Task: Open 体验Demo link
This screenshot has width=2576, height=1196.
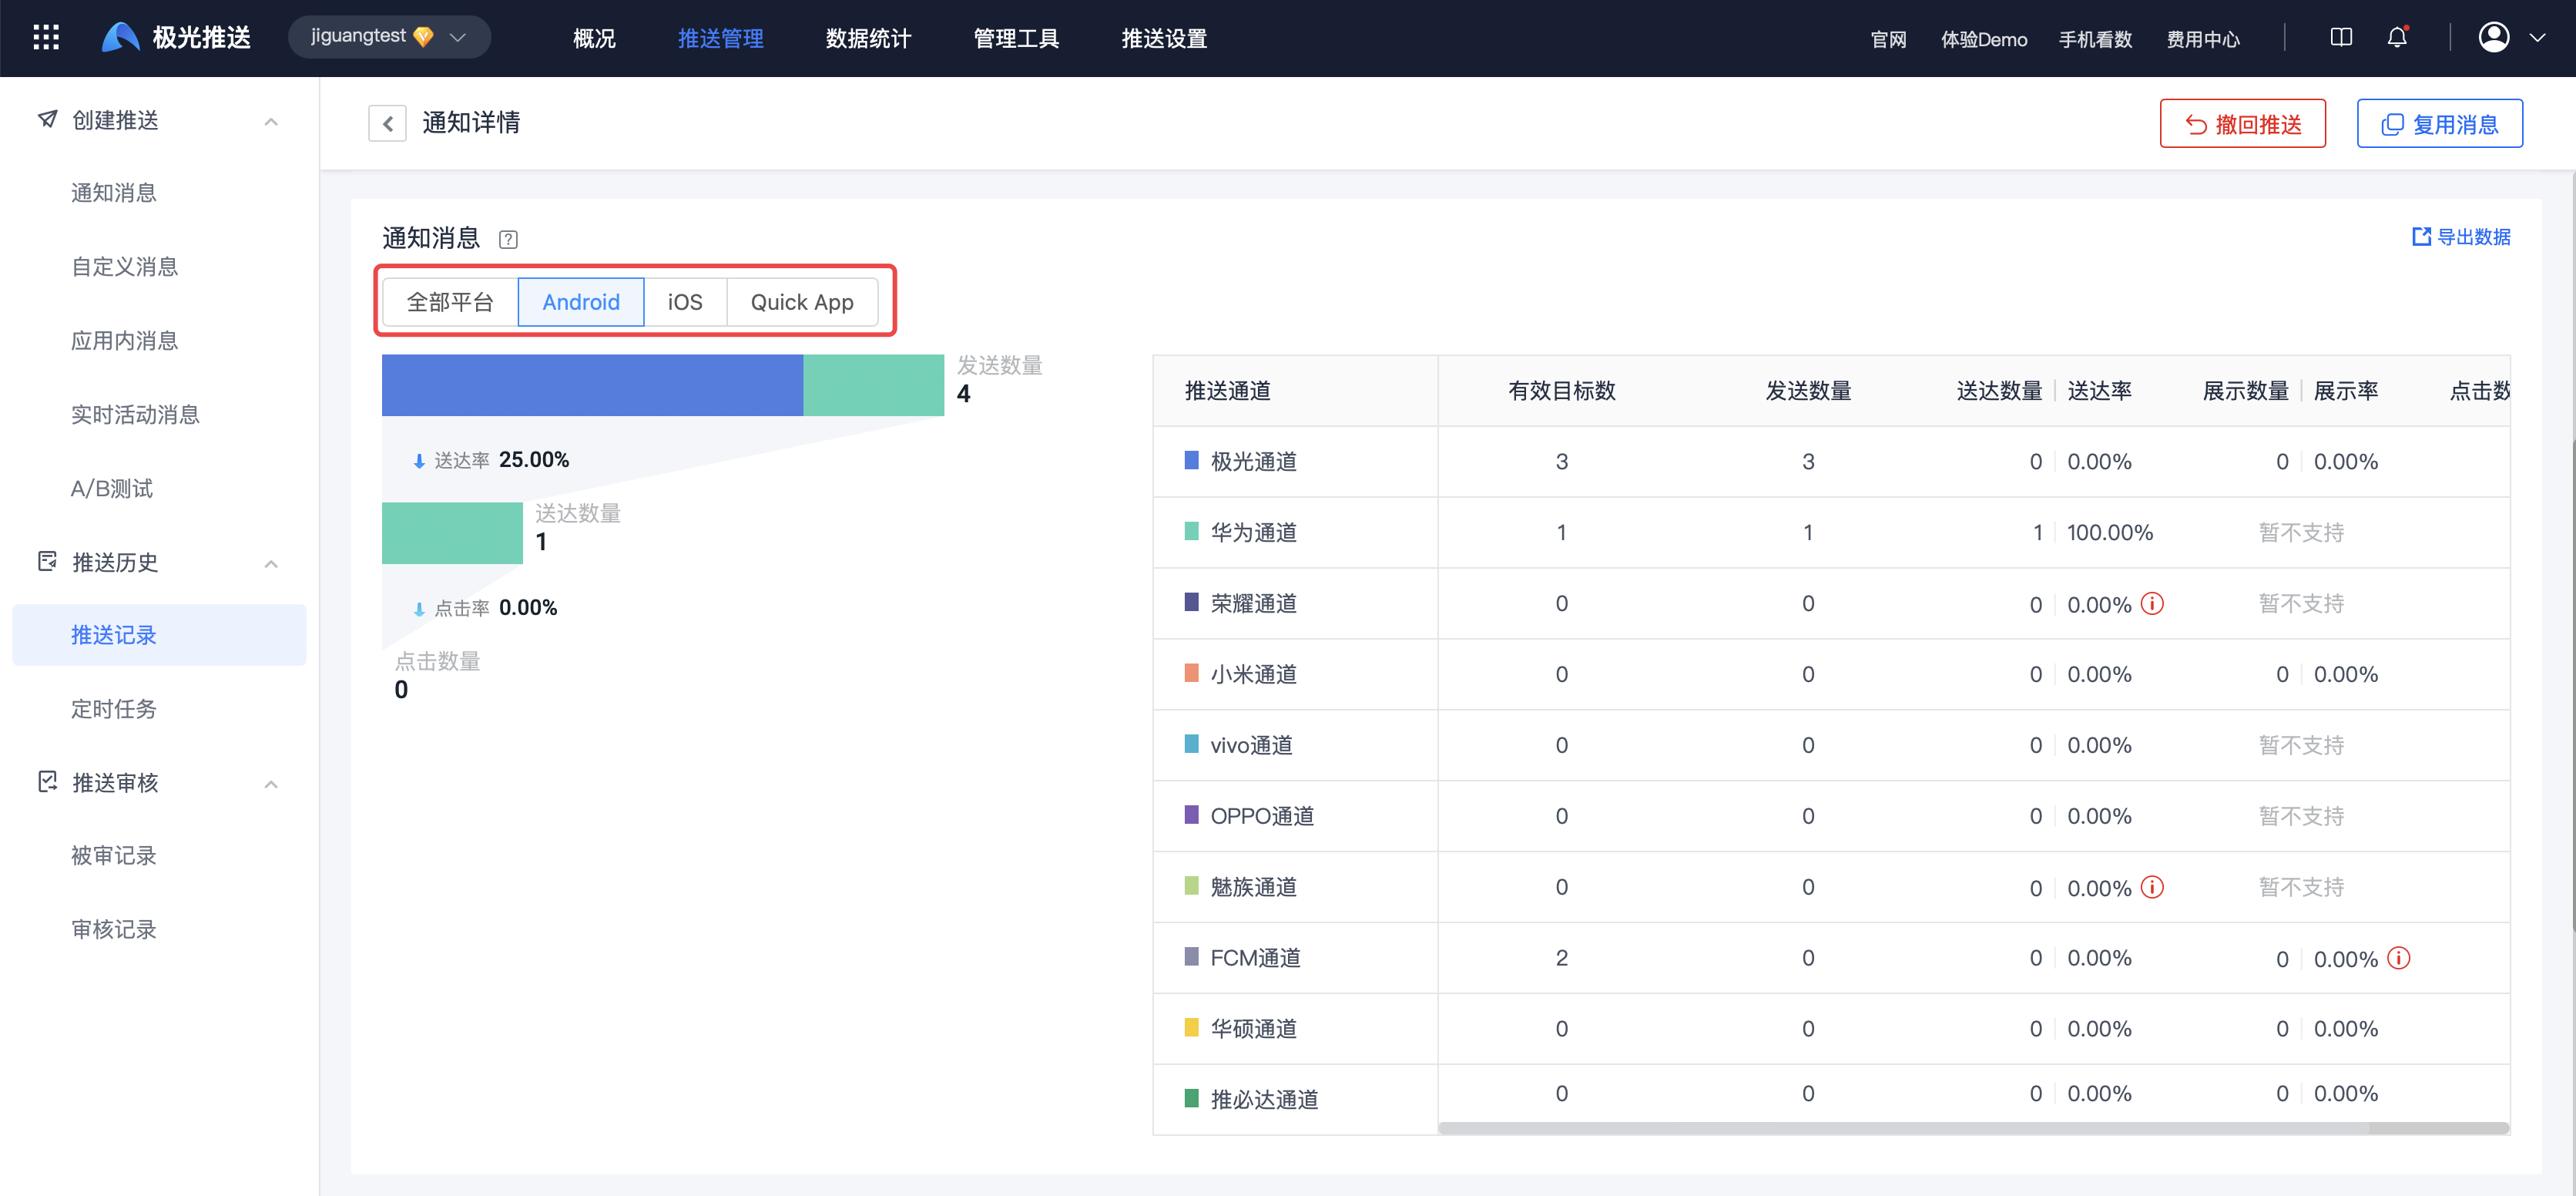Action: pos(1983,39)
